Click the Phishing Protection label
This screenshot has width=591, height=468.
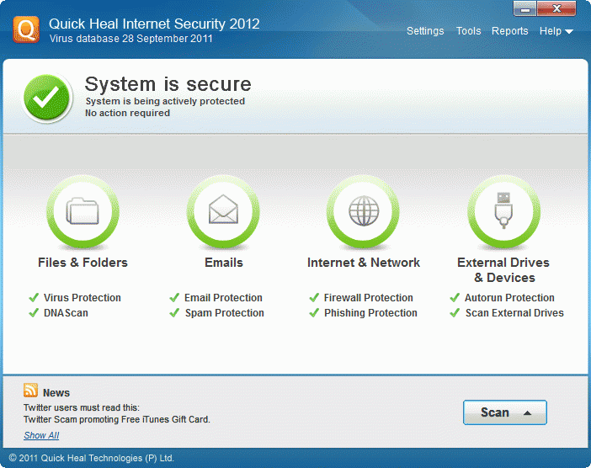point(370,313)
